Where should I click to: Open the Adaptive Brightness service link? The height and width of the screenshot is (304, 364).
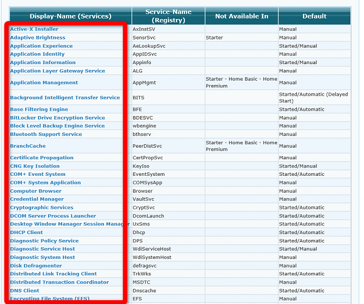click(x=37, y=37)
